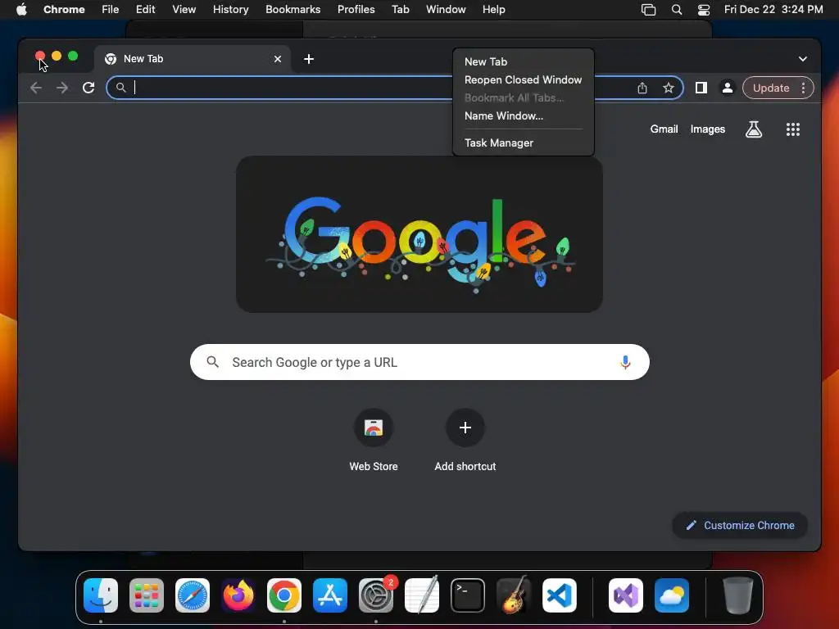This screenshot has height=629, width=839.
Task: Focus the Search Google or type a URL box
Action: 419,362
